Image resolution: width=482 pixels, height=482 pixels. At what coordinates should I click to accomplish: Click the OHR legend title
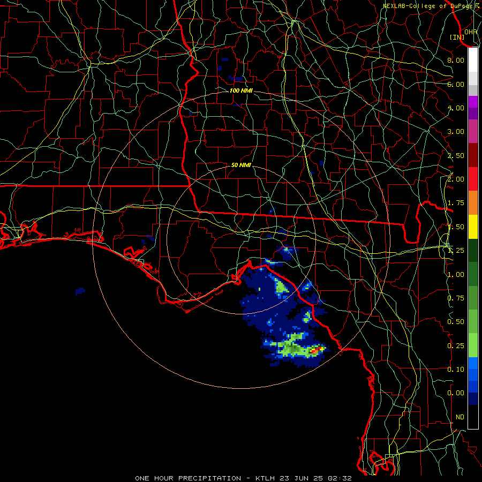[x=471, y=32]
